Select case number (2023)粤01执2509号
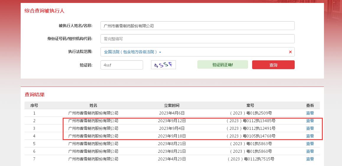The width and height of the screenshot is (342, 166). pyautogui.click(x=251, y=113)
